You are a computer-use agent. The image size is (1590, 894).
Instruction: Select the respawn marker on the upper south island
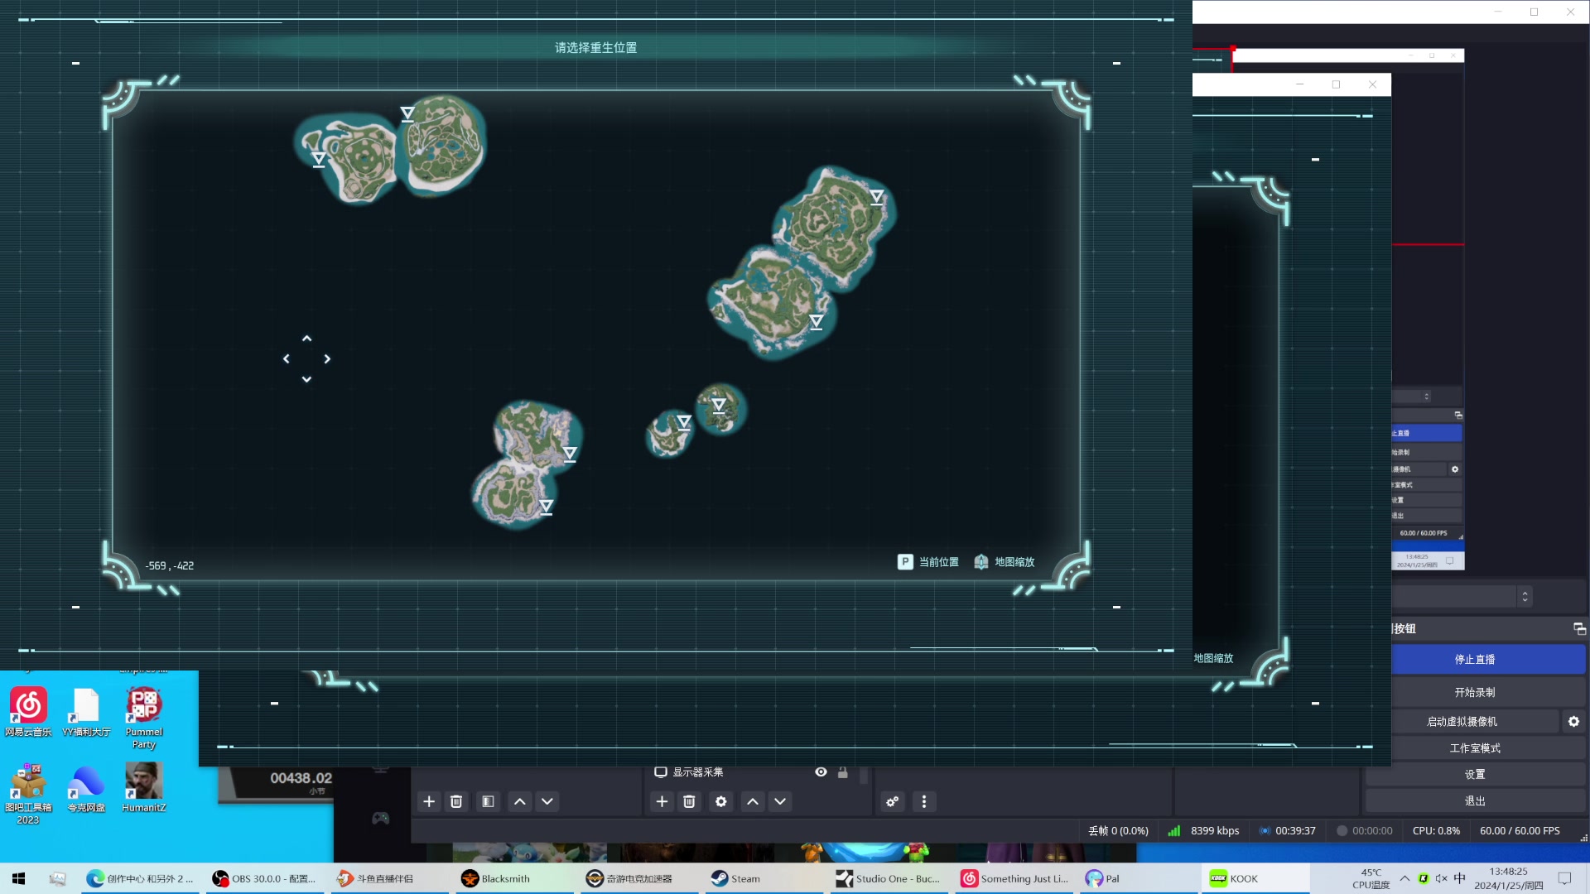(570, 454)
